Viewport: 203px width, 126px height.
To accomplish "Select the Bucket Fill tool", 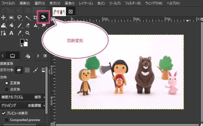I will [x=12, y=25].
